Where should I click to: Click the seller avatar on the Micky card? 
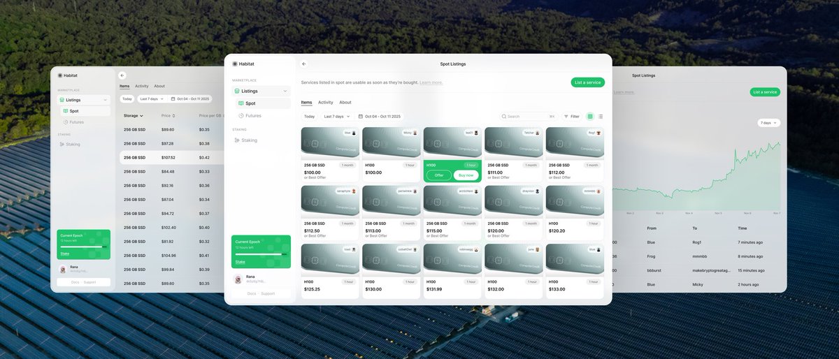[x=415, y=133]
